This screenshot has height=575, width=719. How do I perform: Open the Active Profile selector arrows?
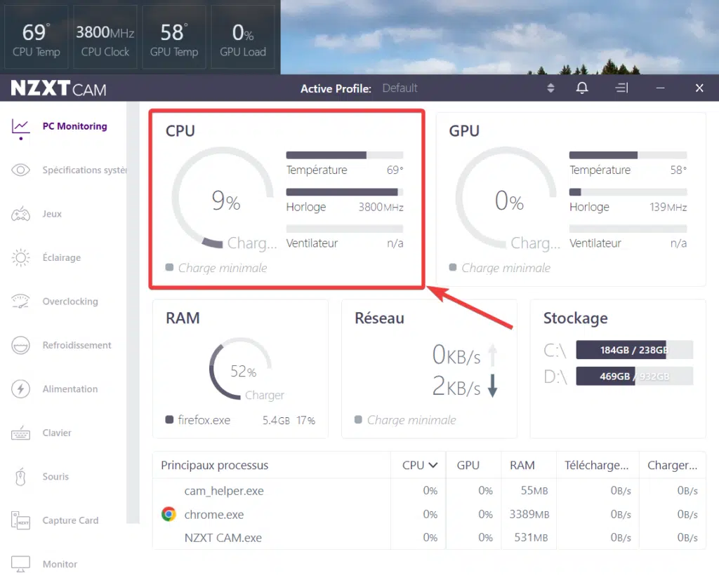(550, 88)
